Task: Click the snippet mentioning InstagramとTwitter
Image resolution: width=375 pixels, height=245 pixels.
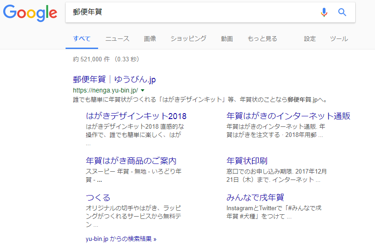Action: [x=274, y=212]
